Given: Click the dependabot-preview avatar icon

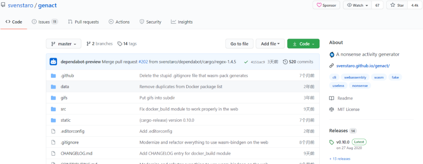Looking at the screenshot, I should coord(53,62).
